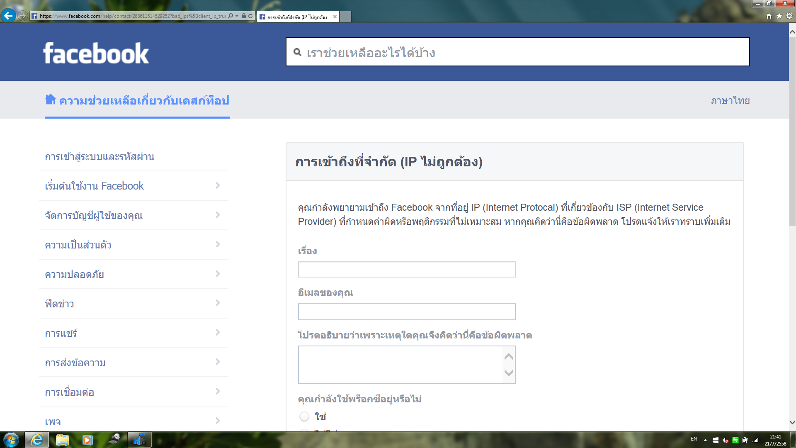The image size is (796, 448).
Task: Click the refresh icon in address bar
Action: coord(250,16)
